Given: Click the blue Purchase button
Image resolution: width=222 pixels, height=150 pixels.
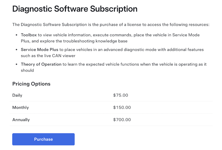Looking at the screenshot, I should pos(43,139).
